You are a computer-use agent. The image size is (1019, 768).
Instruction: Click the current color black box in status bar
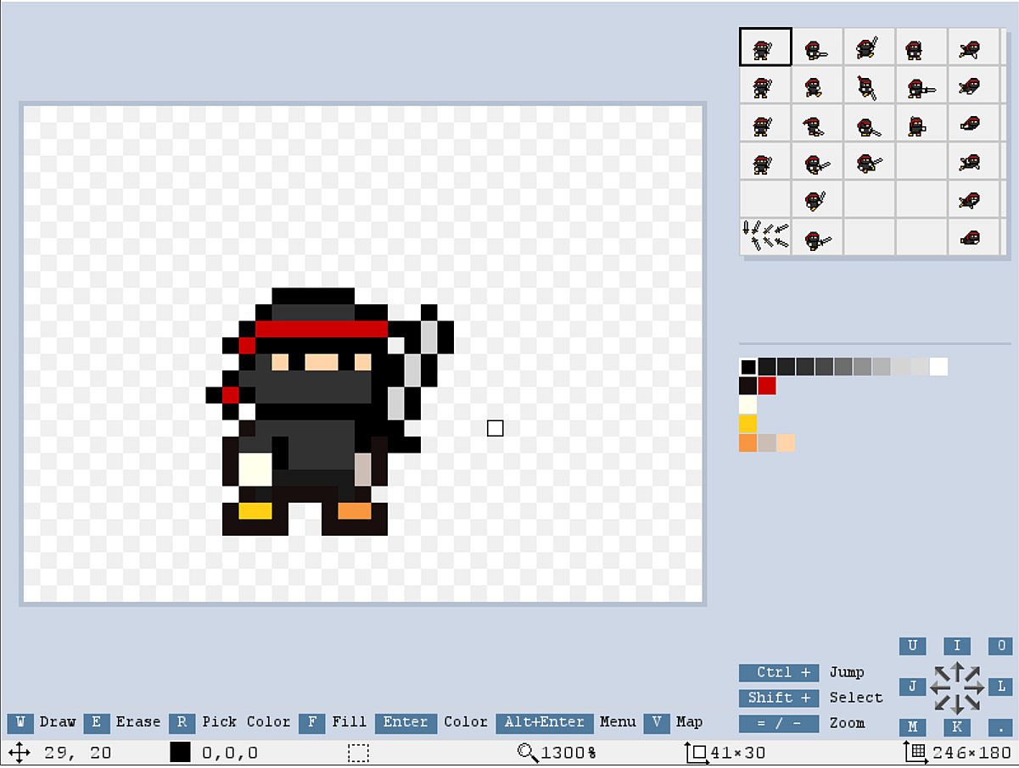(x=180, y=753)
